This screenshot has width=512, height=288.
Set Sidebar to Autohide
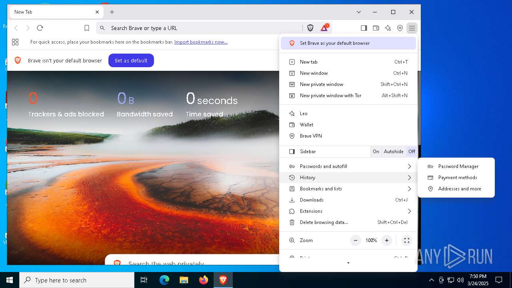394,152
